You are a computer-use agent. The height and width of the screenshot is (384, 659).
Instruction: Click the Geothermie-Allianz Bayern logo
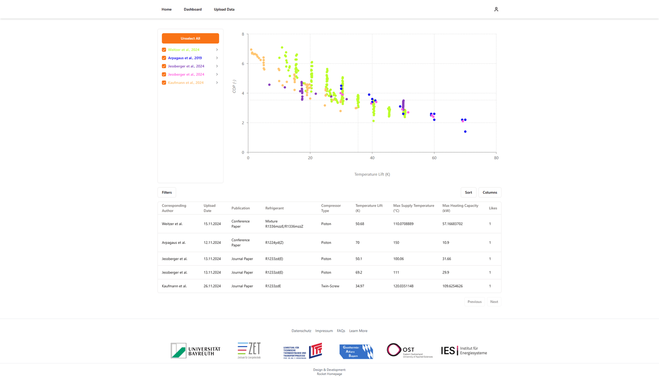(x=356, y=350)
